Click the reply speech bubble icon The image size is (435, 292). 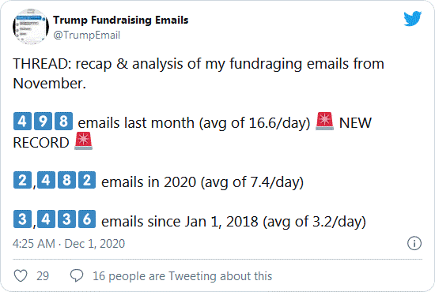coord(77,275)
